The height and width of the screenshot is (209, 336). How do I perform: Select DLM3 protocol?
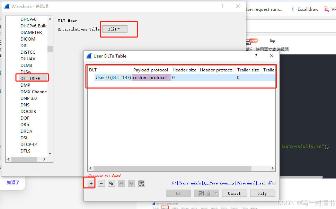point(26,66)
